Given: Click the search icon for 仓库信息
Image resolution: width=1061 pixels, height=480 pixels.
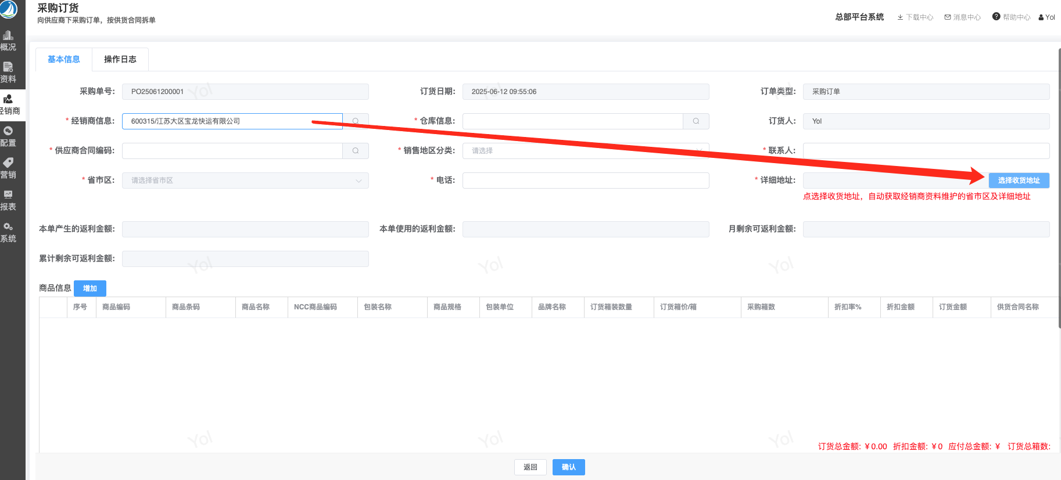Looking at the screenshot, I should click(696, 121).
